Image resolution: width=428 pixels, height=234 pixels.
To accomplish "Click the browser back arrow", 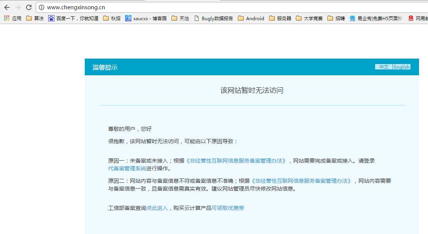I will pos(7,7).
